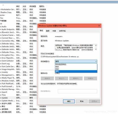The width and height of the screenshot is (118, 114).
Task: Open the 依存关系 tab
Action: coord(62,31)
